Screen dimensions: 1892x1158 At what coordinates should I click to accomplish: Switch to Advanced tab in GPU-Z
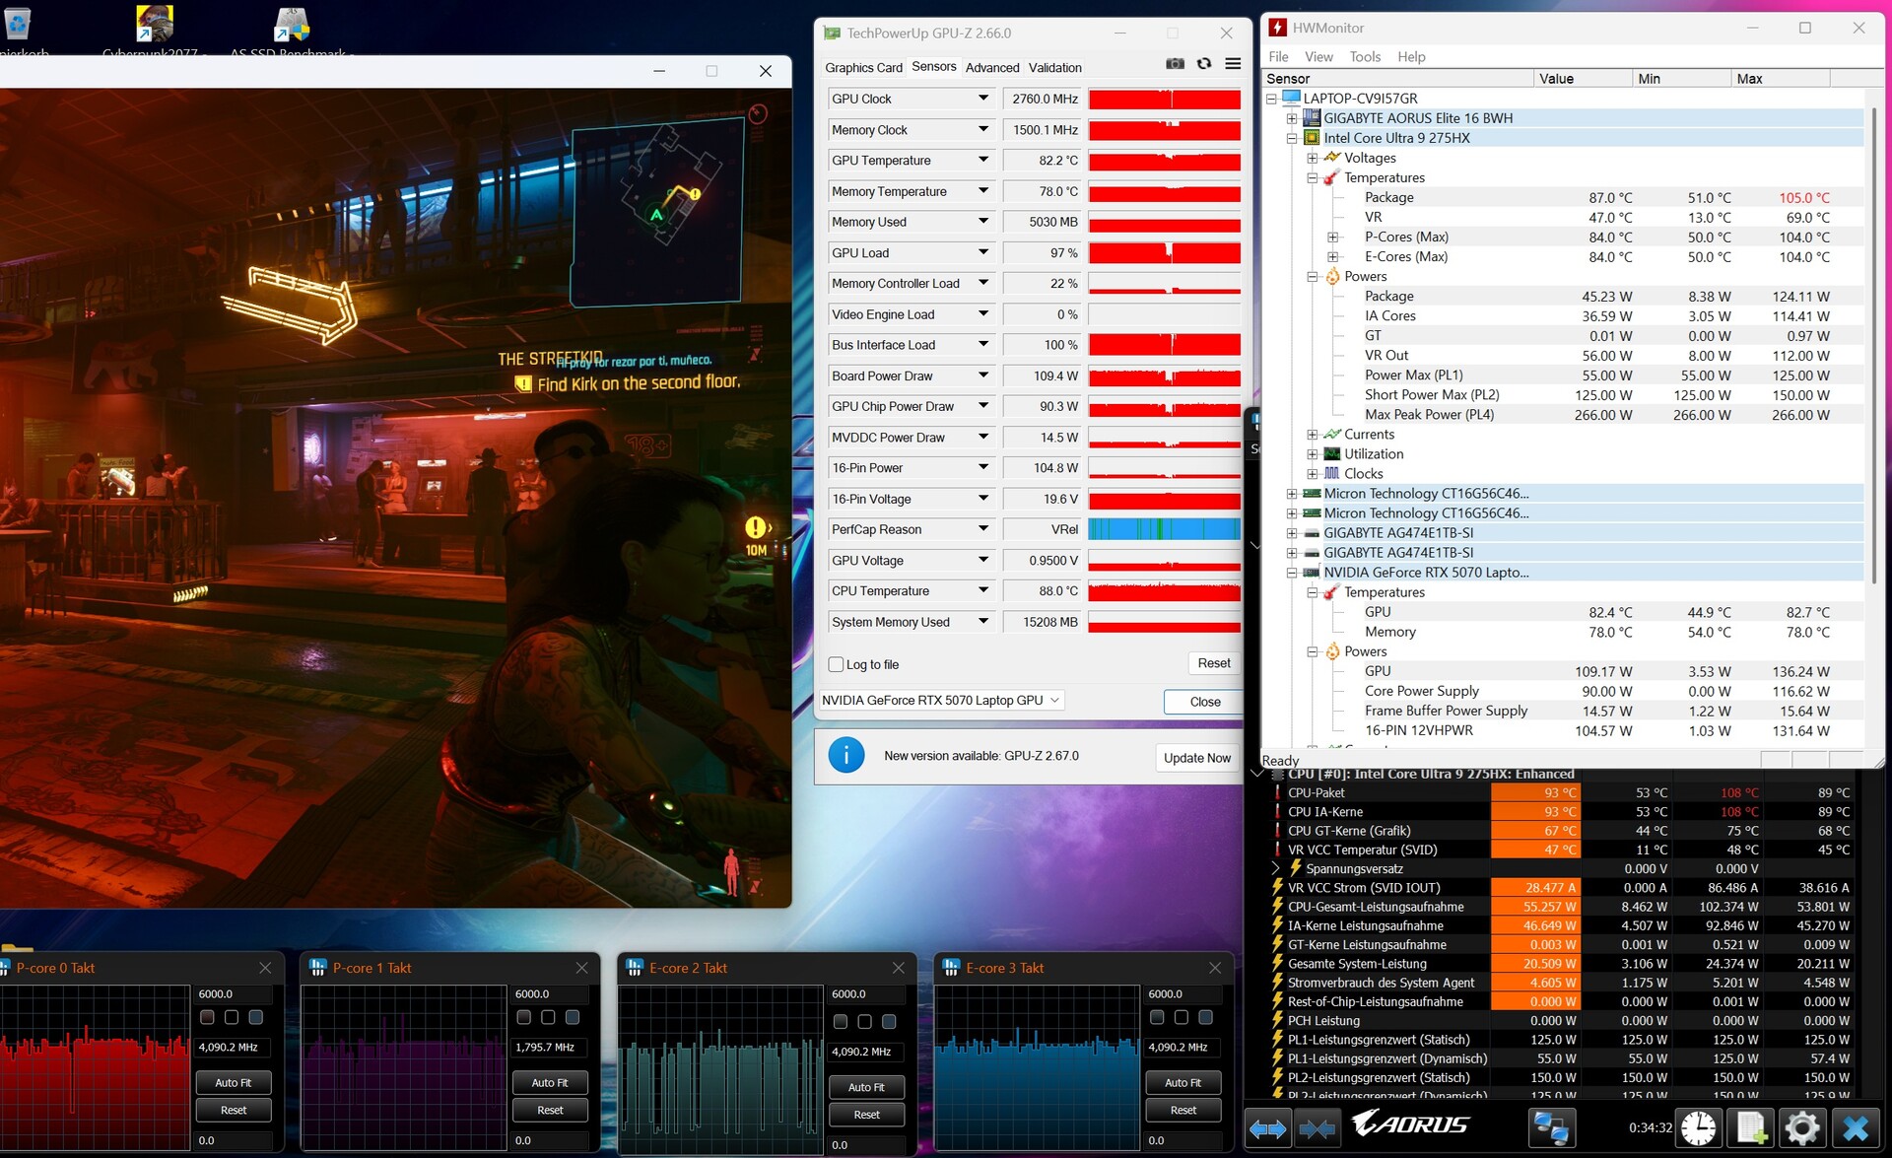point(991,68)
